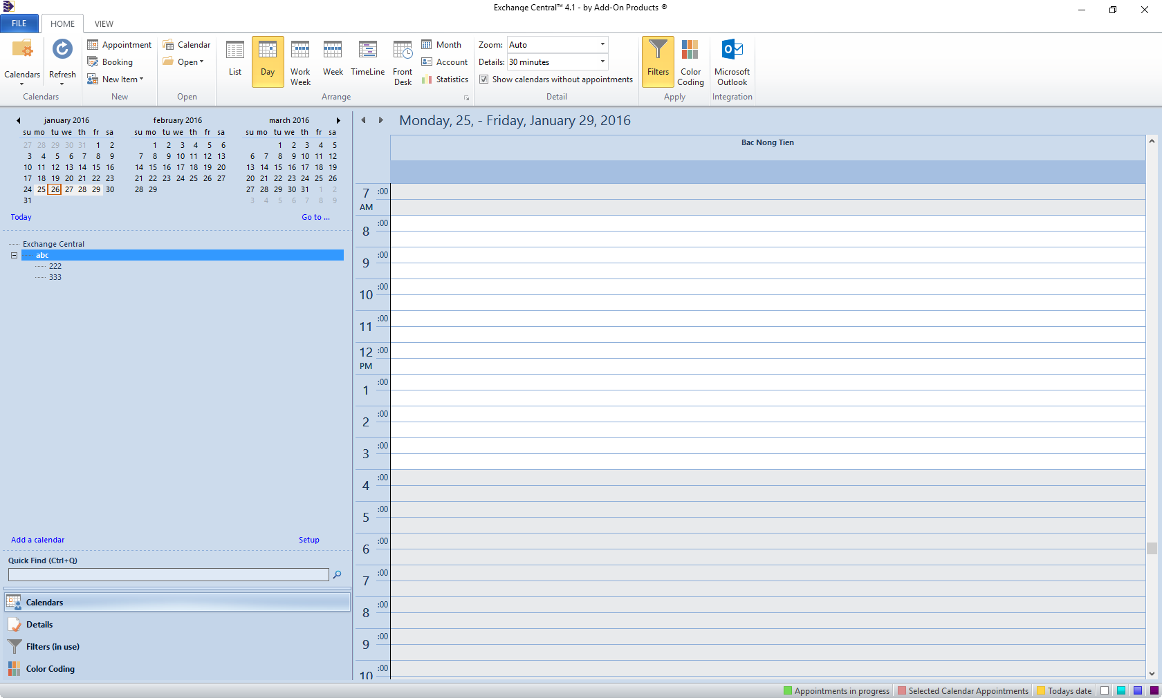This screenshot has height=698, width=1162.
Task: Click the Add a calendar link
Action: 38,540
